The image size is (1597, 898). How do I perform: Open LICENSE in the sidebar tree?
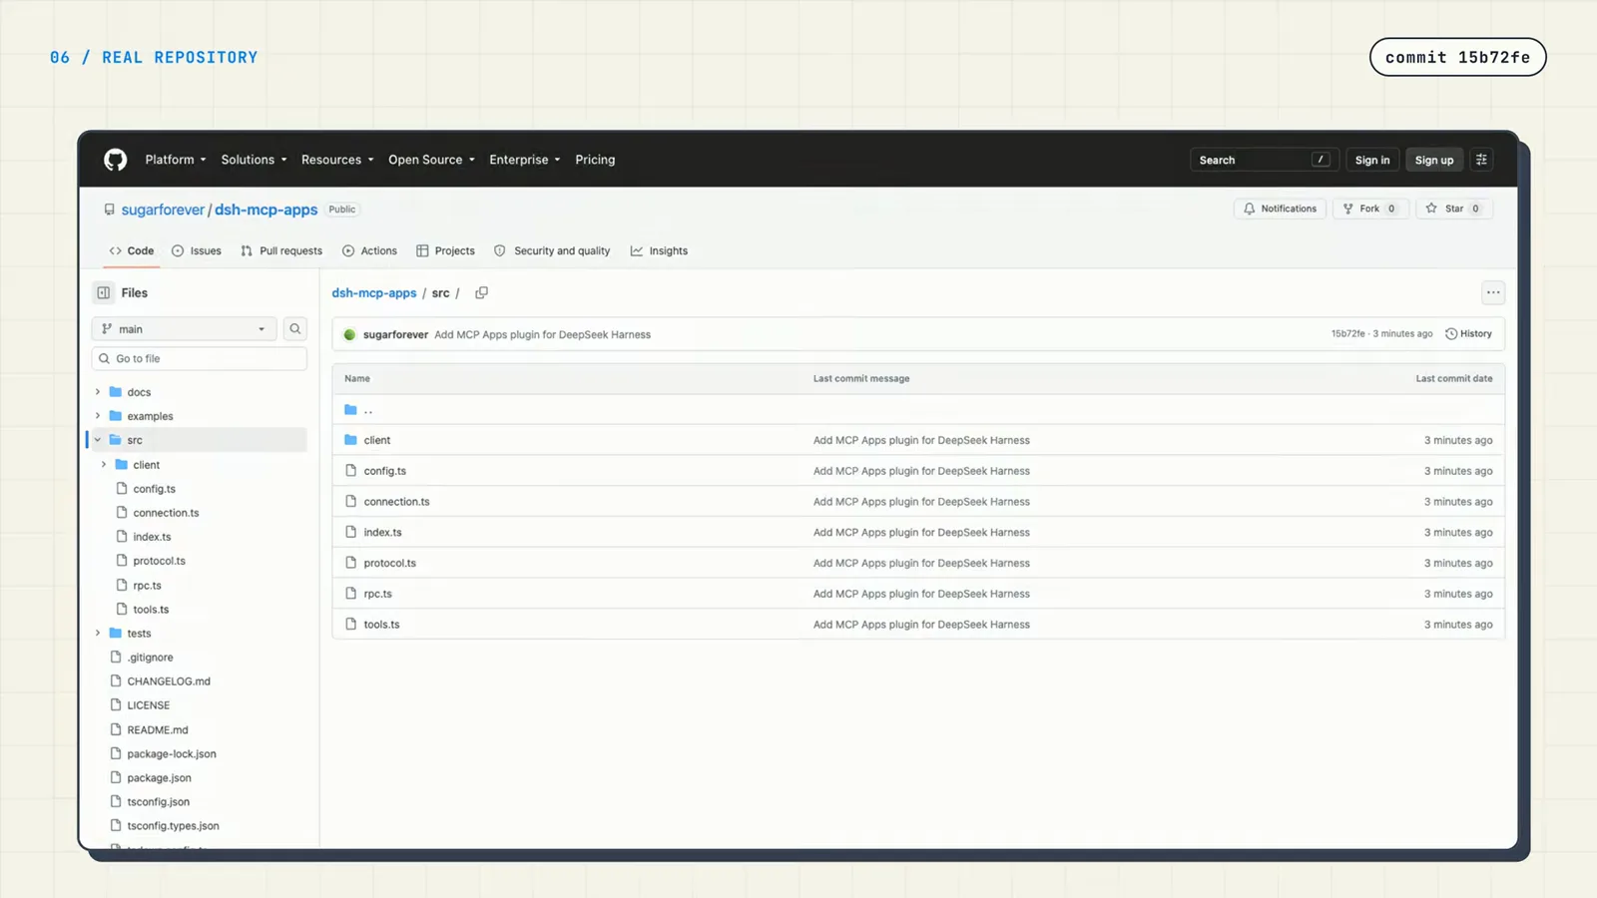148,705
